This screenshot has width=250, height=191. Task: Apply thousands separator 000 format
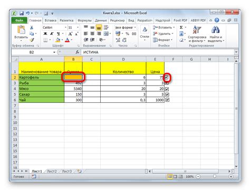(134, 34)
